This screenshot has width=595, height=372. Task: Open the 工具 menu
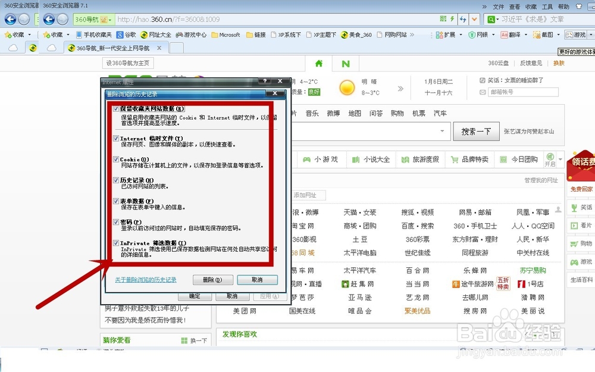coord(547,7)
